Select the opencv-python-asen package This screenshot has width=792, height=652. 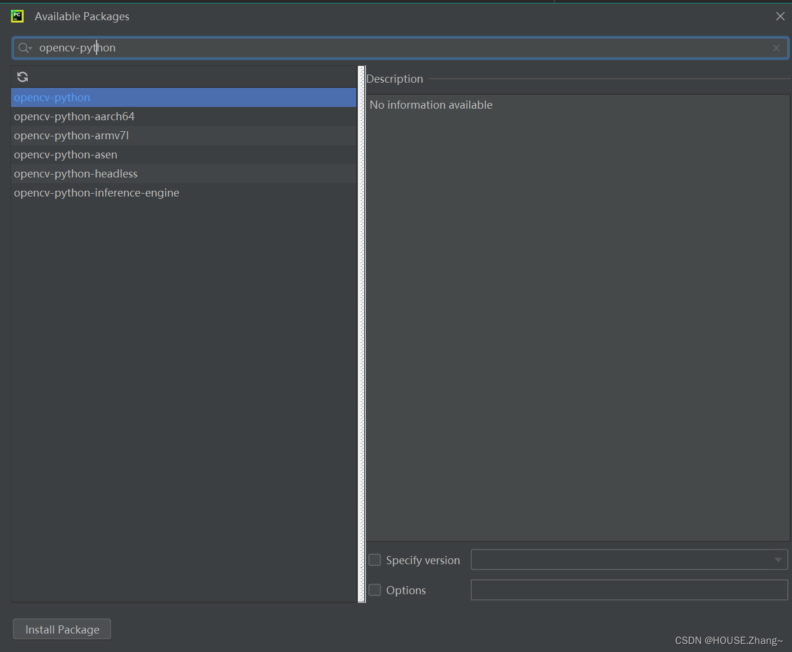pos(65,155)
